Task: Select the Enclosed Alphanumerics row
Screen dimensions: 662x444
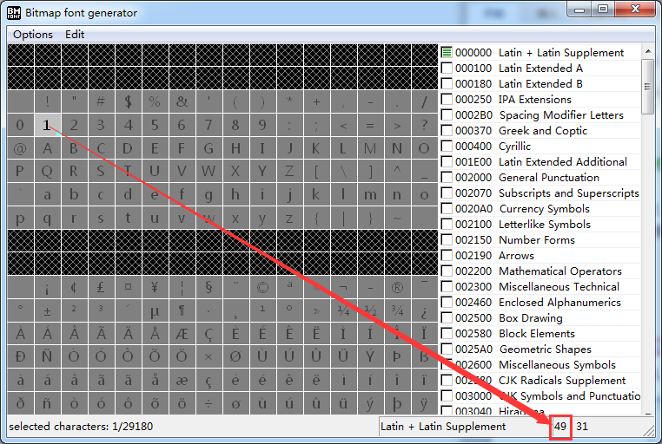Action: (x=540, y=302)
